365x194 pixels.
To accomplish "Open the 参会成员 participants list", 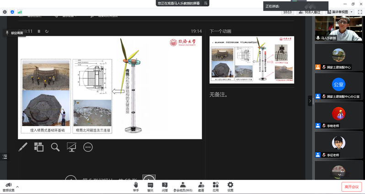I will pos(183,187).
